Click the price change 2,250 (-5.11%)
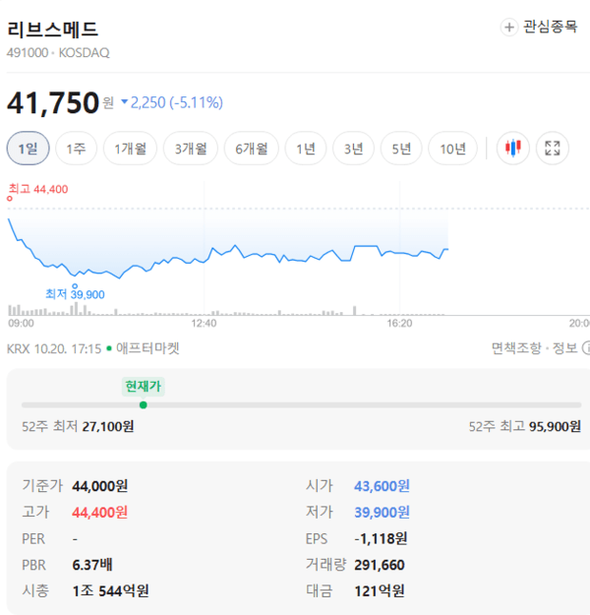The image size is (590, 615). pyautogui.click(x=172, y=102)
